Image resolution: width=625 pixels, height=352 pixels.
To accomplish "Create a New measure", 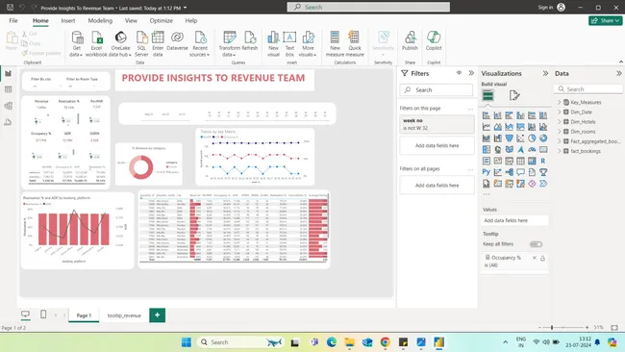I will [335, 44].
